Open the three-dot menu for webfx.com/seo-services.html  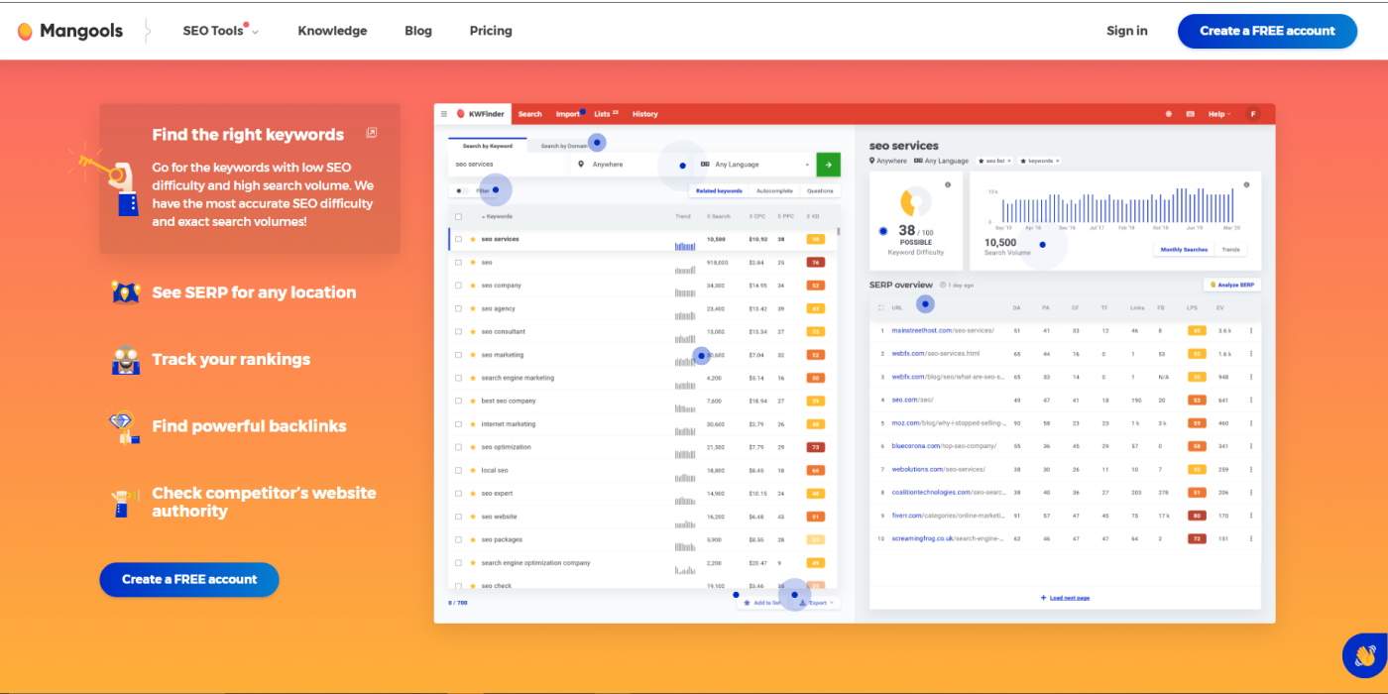tap(1250, 353)
